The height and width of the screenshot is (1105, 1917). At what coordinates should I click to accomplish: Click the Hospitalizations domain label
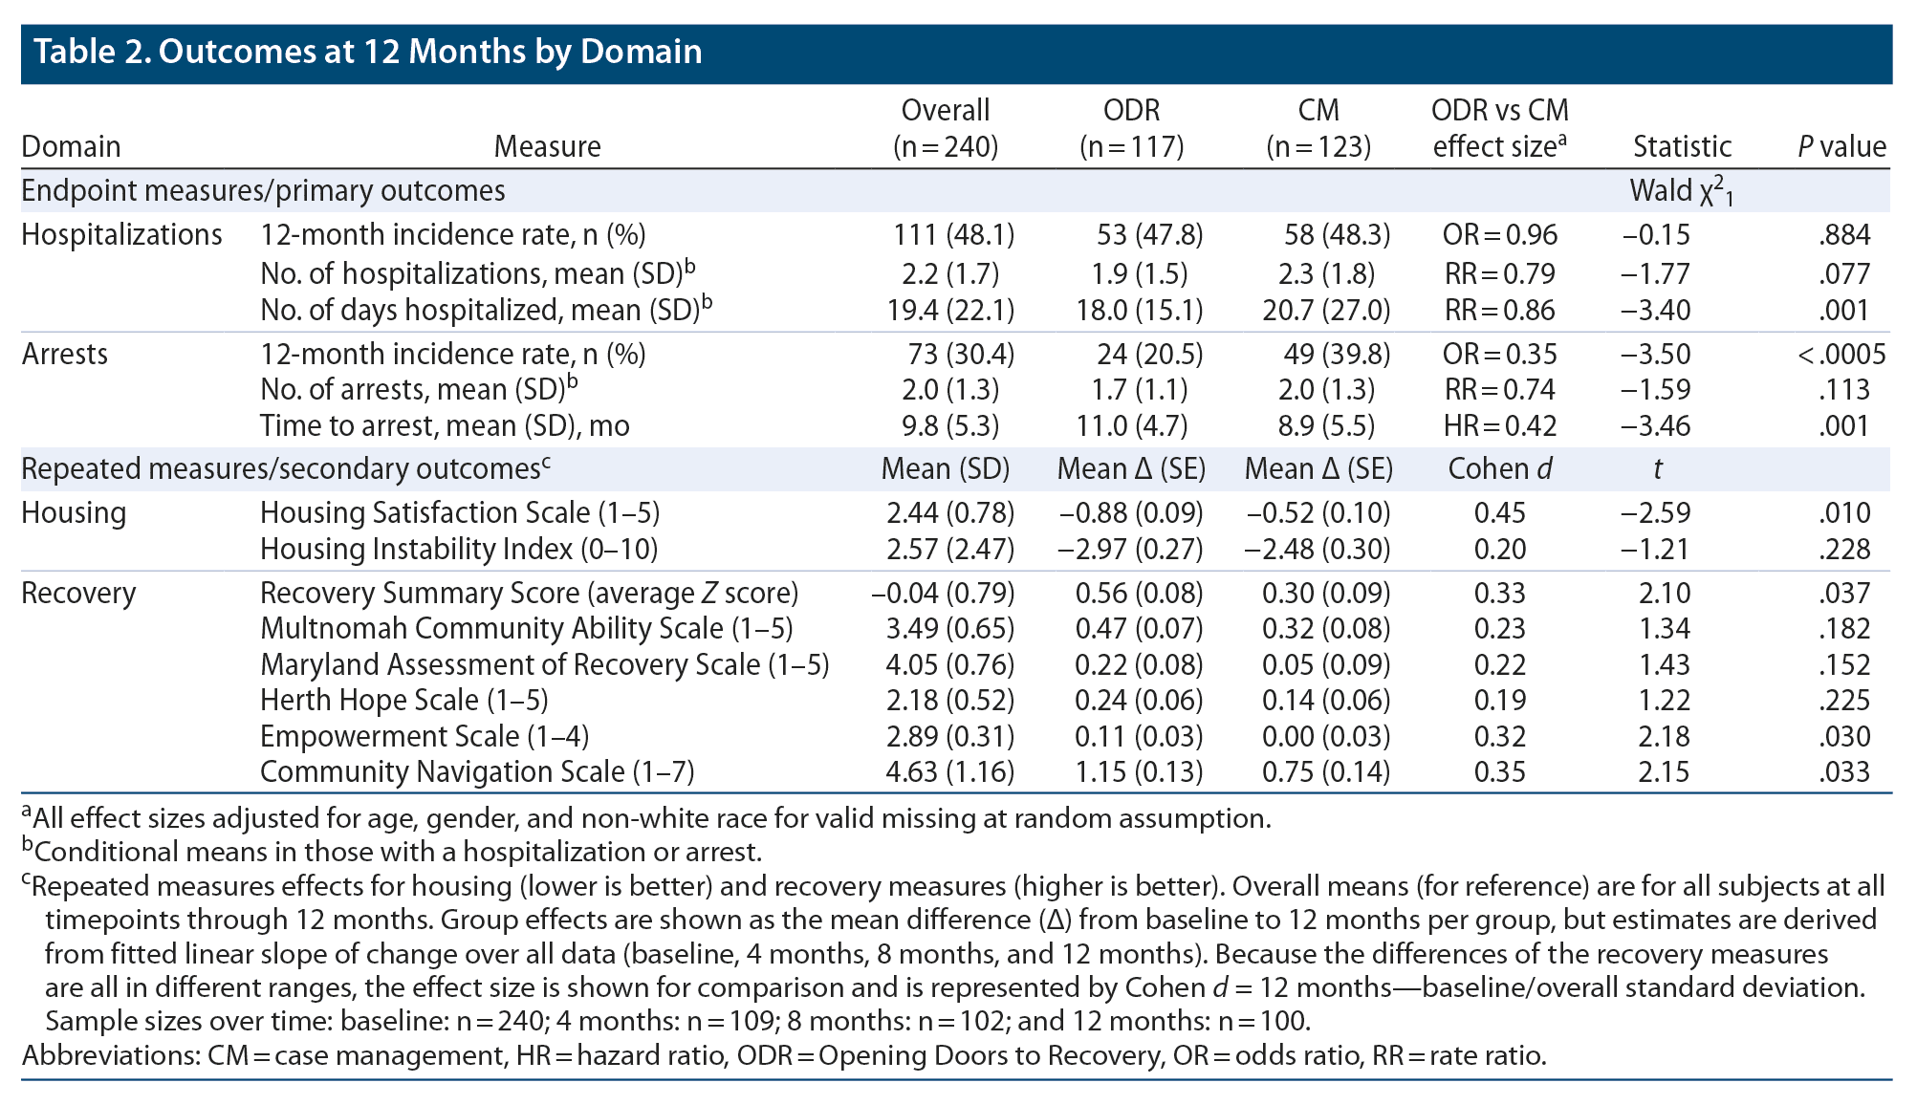pos(121,235)
